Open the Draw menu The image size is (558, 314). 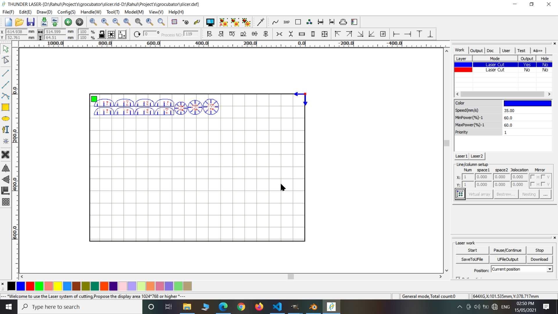(44, 12)
